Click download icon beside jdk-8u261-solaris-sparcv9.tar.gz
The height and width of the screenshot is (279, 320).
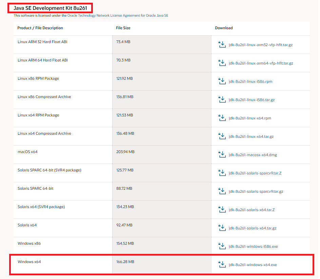pyautogui.click(x=222, y=191)
